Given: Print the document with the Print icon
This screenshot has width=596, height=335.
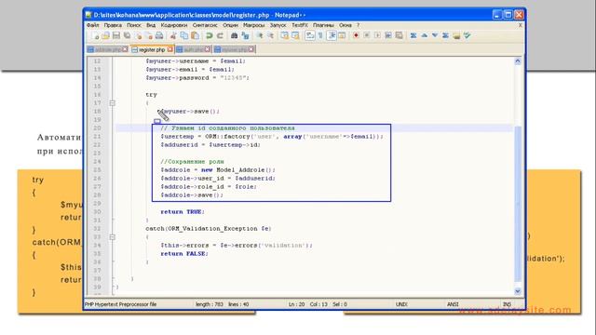Looking at the screenshot, I should pos(159,35).
